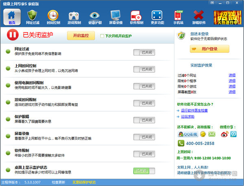Viewport: 244px width, 186px height.
Task: Toggle the 网址过滤 switch on
Action: click(x=144, y=52)
